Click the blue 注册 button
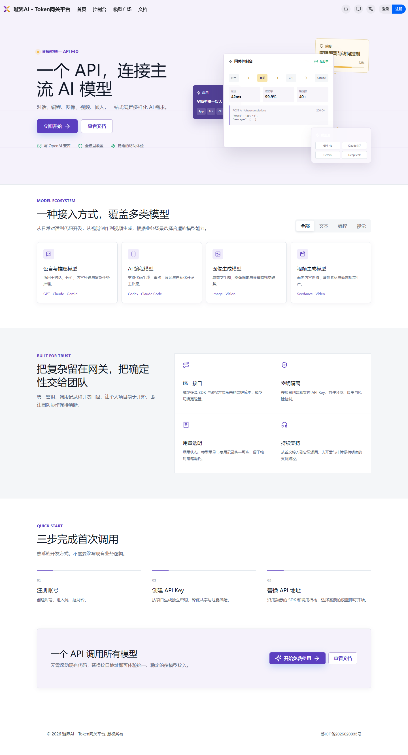This screenshot has height=755, width=408. [x=399, y=9]
